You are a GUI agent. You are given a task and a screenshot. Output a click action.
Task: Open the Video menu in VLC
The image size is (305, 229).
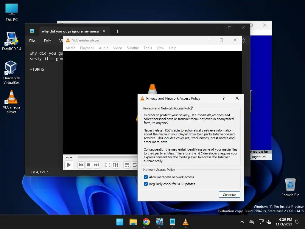click(x=117, y=48)
